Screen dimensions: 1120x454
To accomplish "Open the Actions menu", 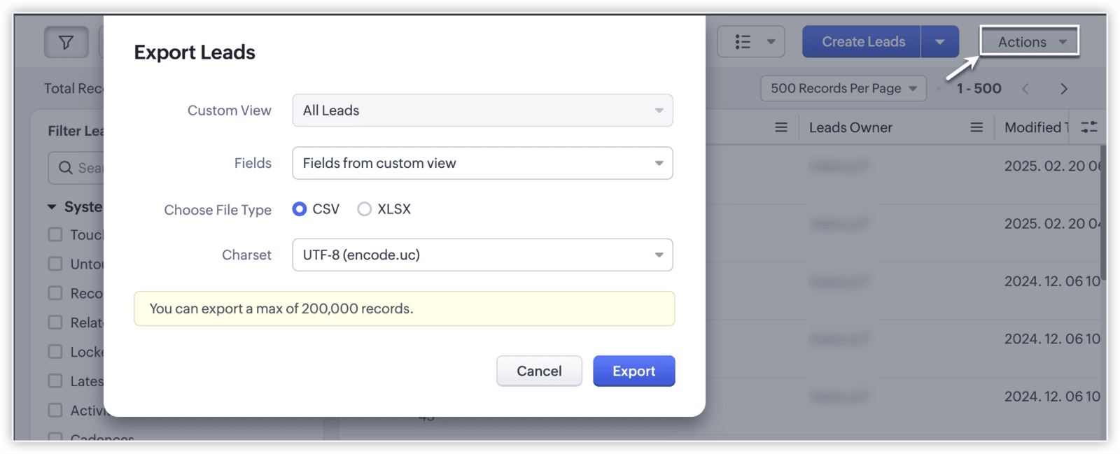I will (1029, 42).
